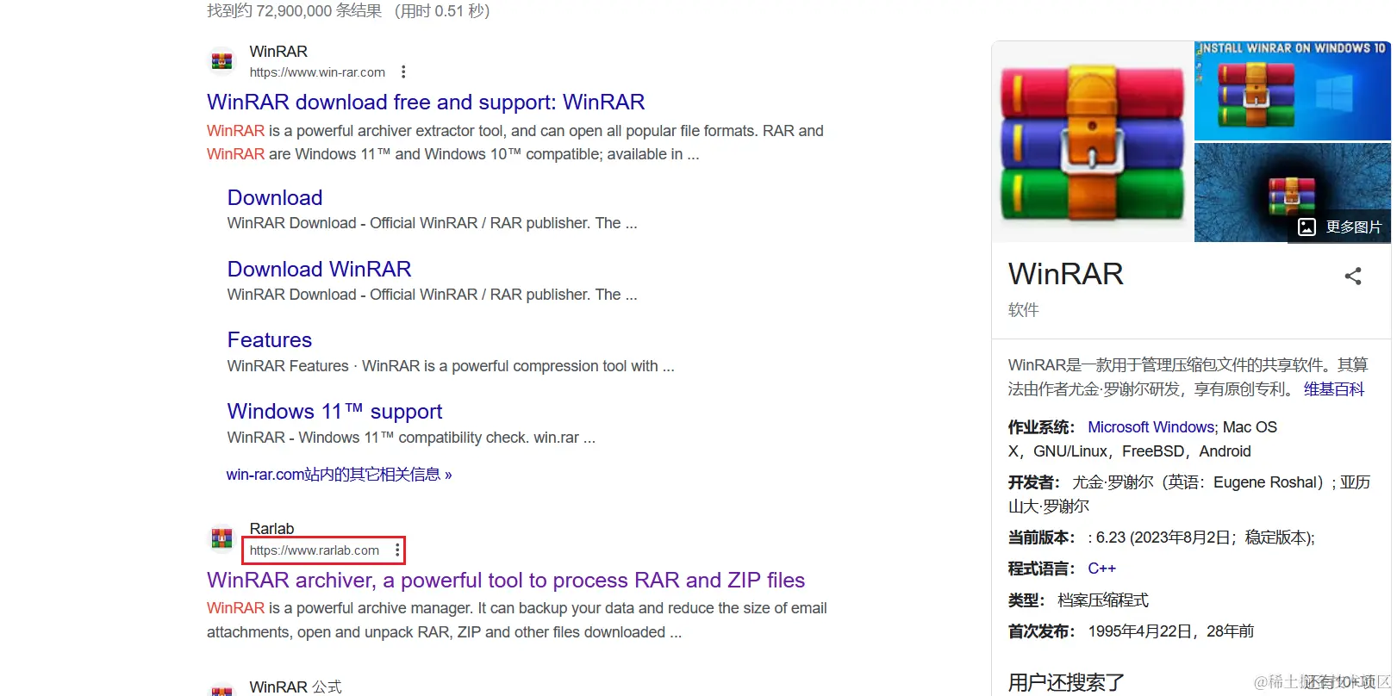
Task: Open the 'Download WinRAR' sitelink
Action: coord(319,269)
